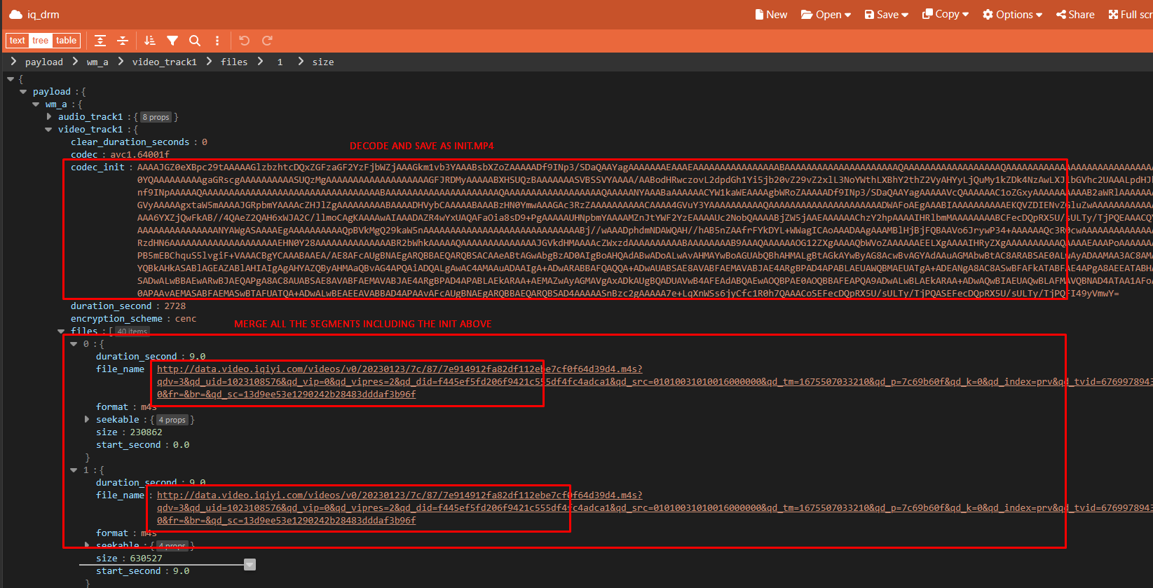
Task: Collapse the video_track1 node
Action: [48, 130]
